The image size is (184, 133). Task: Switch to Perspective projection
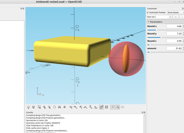coord(102,107)
